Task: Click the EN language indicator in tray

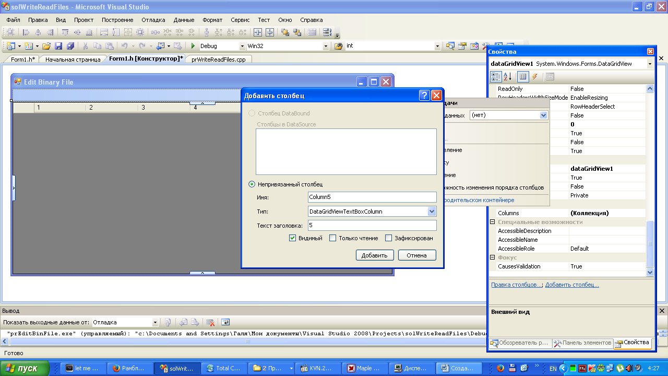Action: click(x=553, y=368)
